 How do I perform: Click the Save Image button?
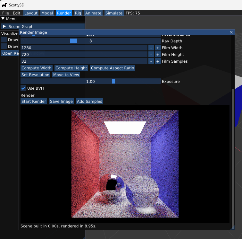coord(61,101)
